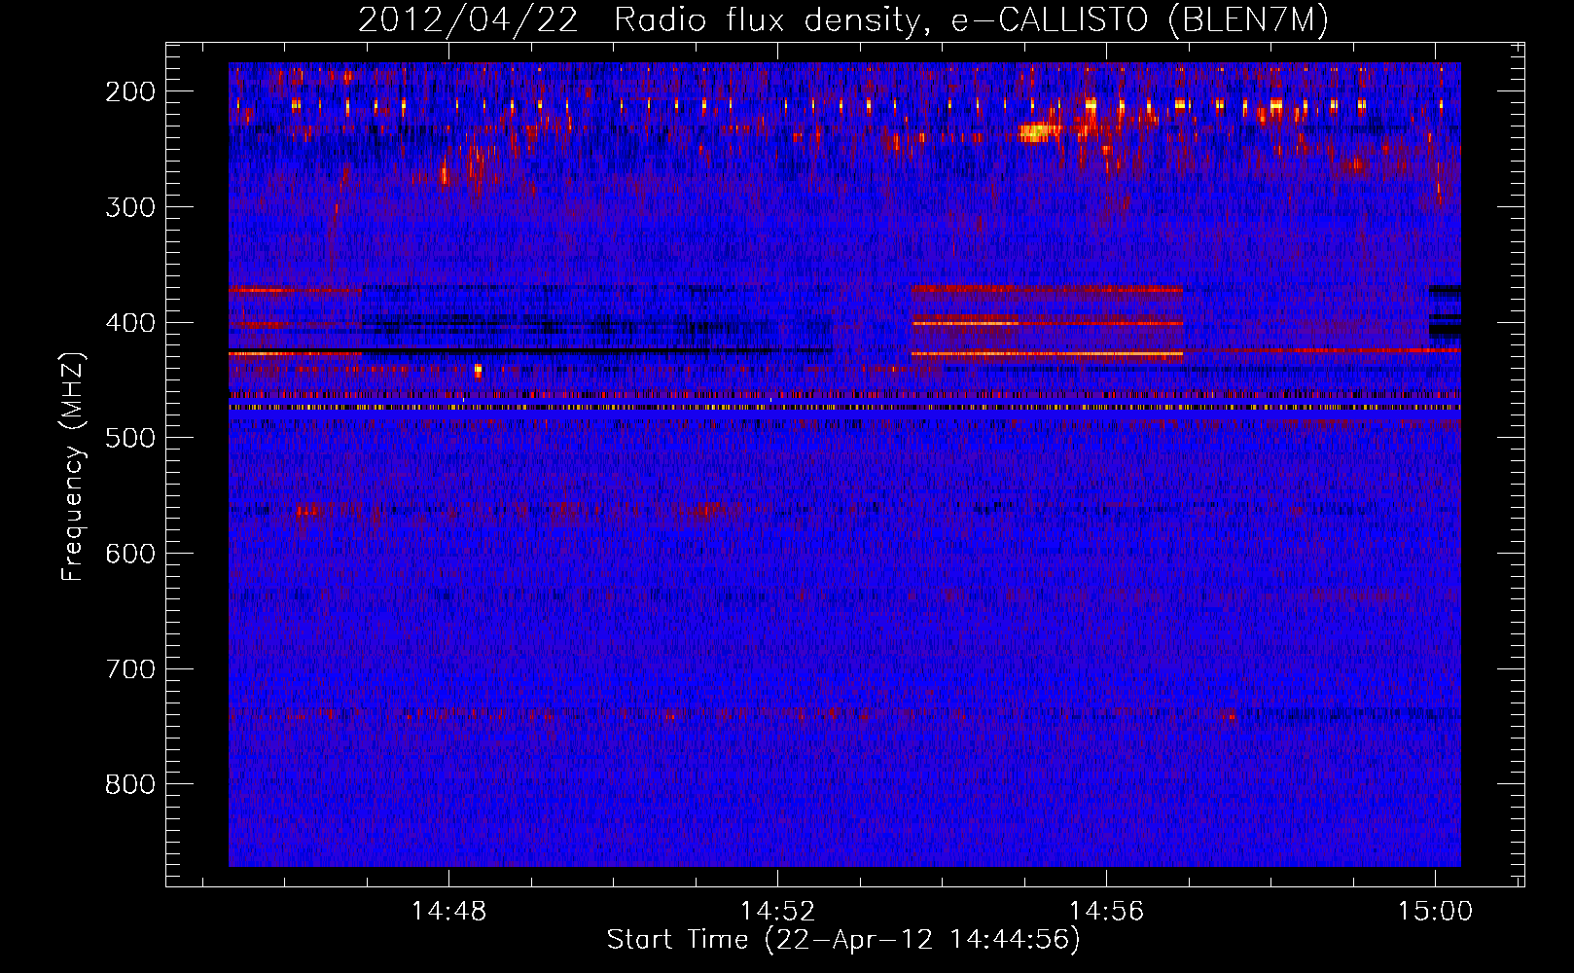Viewport: 1574px width, 973px height.
Task: Click the 14:56 time tick label
Action: [1106, 912]
